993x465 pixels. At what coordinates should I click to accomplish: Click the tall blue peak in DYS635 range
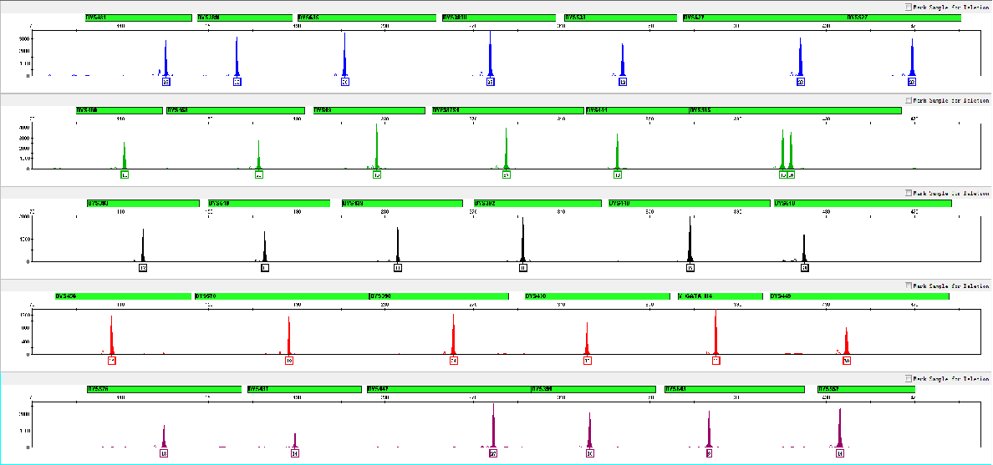[x=344, y=53]
